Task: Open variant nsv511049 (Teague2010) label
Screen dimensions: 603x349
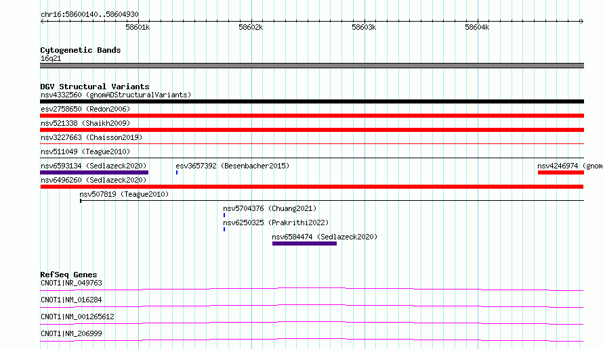Action: coord(85,152)
